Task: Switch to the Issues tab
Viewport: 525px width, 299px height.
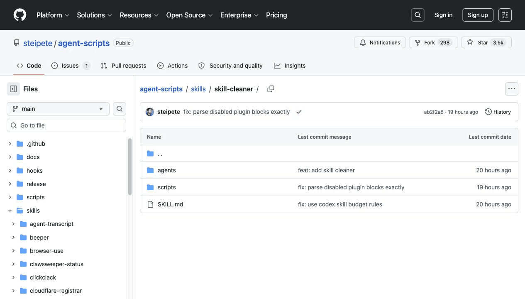Action: coord(71,66)
